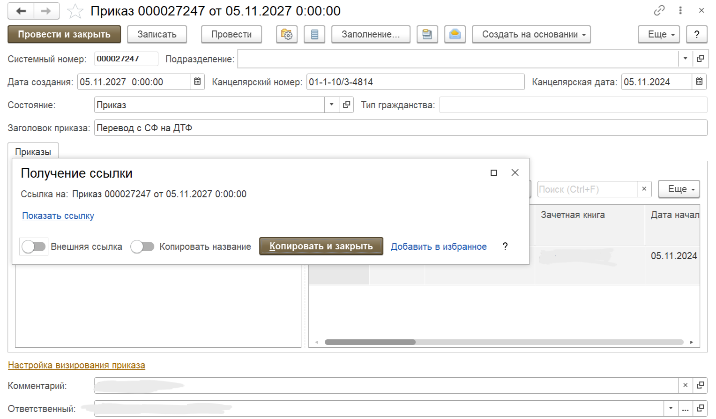
Task: Click the envelope mail toolbar icon
Action: point(455,35)
